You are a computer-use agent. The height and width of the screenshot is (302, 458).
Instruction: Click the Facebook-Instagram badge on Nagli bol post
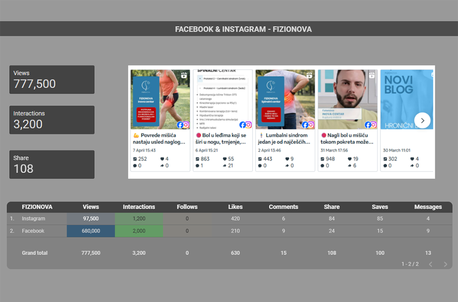[371, 125]
